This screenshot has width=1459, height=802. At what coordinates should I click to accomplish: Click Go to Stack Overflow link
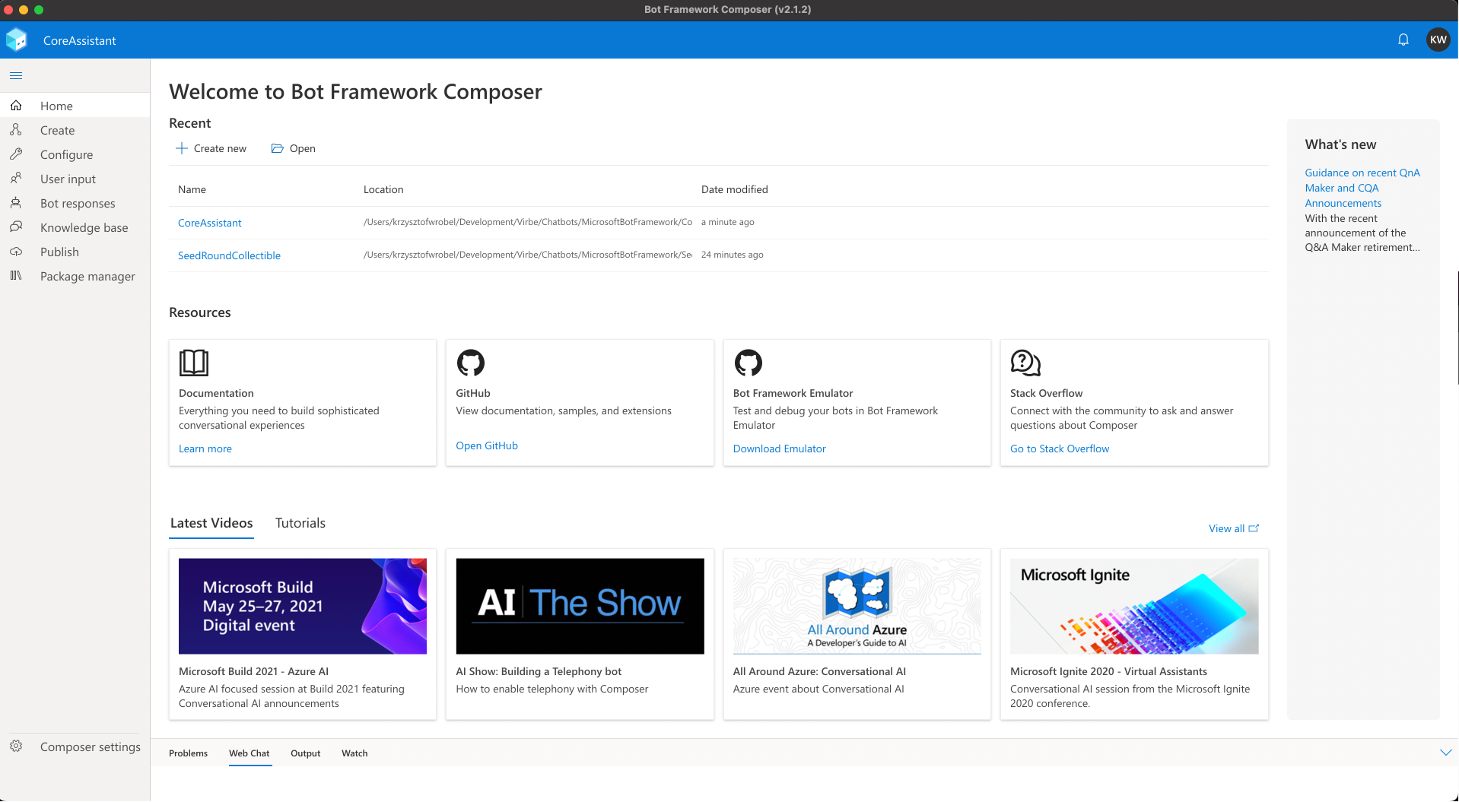coord(1060,449)
